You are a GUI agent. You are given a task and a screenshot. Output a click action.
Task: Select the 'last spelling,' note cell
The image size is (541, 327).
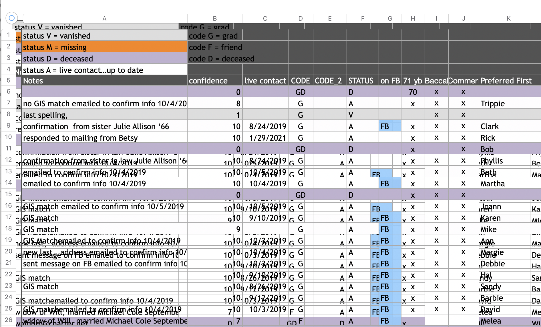(104, 115)
